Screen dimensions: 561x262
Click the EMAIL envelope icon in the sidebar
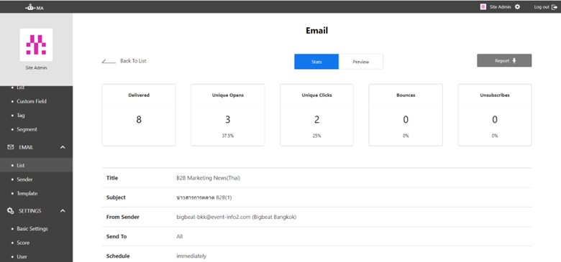(11, 147)
